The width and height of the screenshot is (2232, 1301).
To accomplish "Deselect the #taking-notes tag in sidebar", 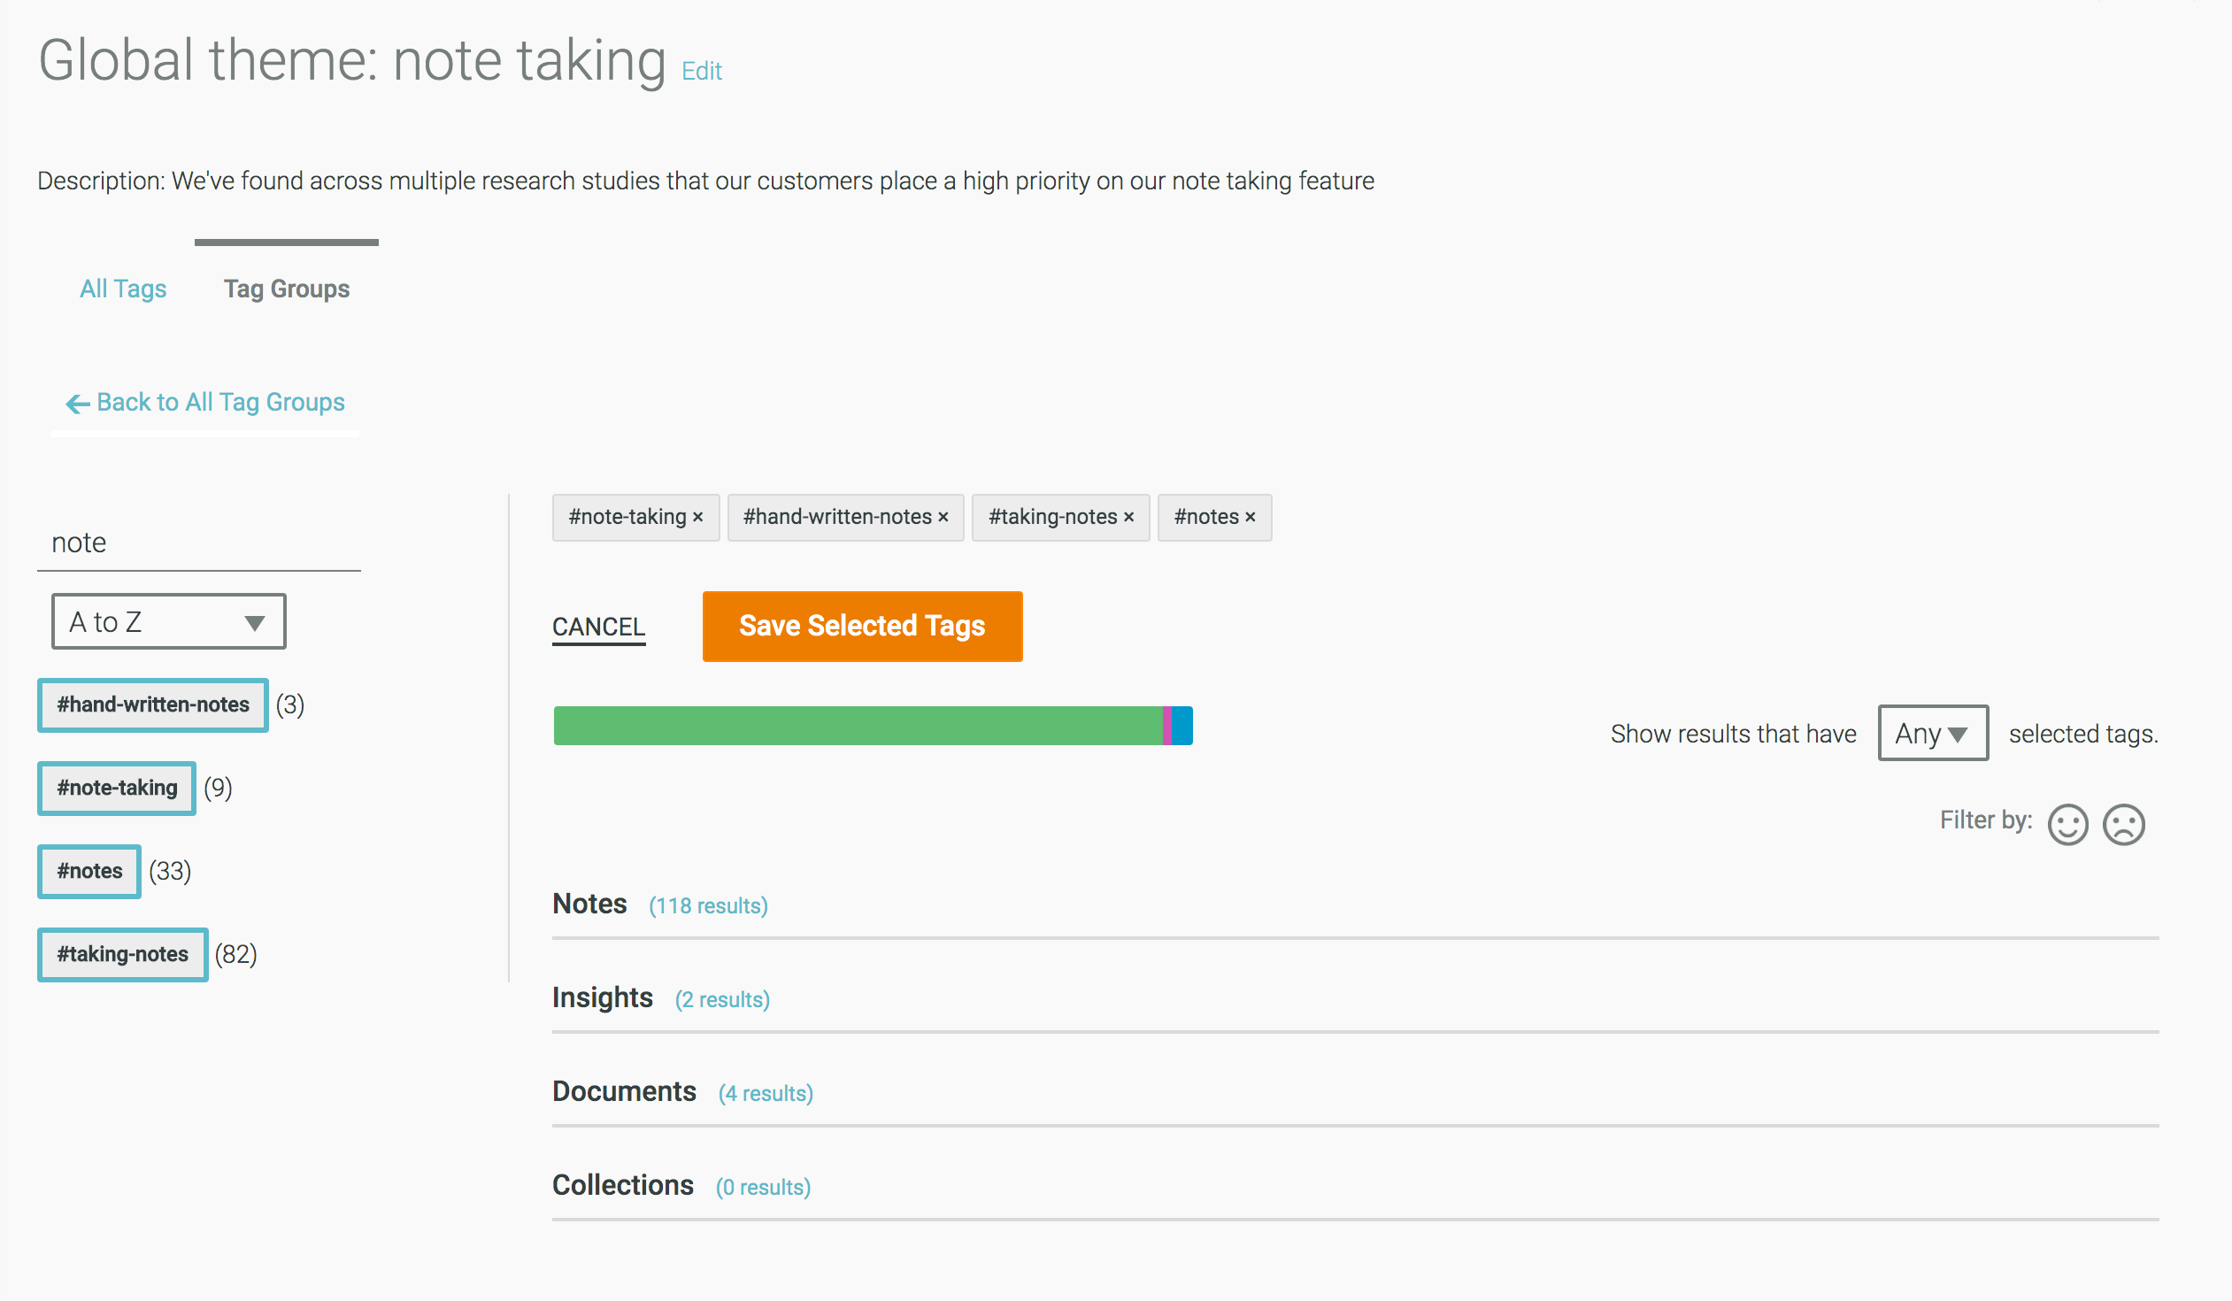I will pos(122,955).
